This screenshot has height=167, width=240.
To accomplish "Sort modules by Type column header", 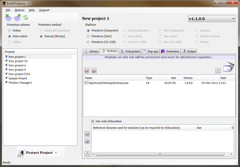I will click(152, 78).
